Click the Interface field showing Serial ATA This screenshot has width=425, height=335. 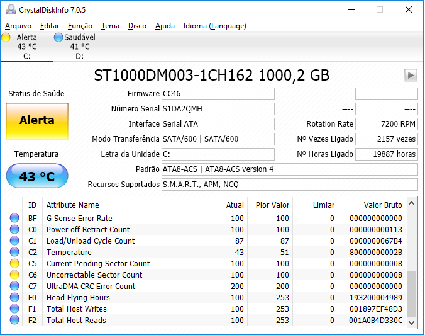[x=218, y=124]
